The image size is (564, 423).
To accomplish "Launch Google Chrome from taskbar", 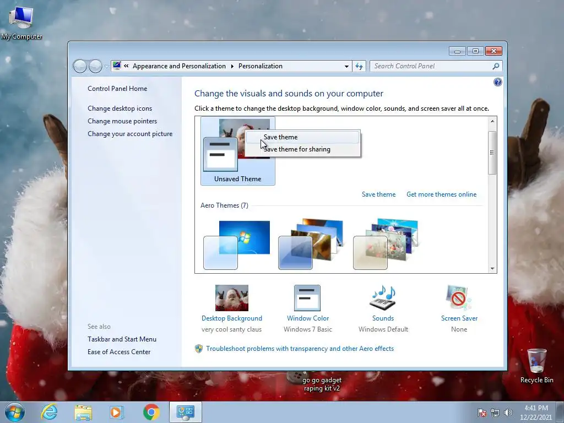I will [151, 412].
